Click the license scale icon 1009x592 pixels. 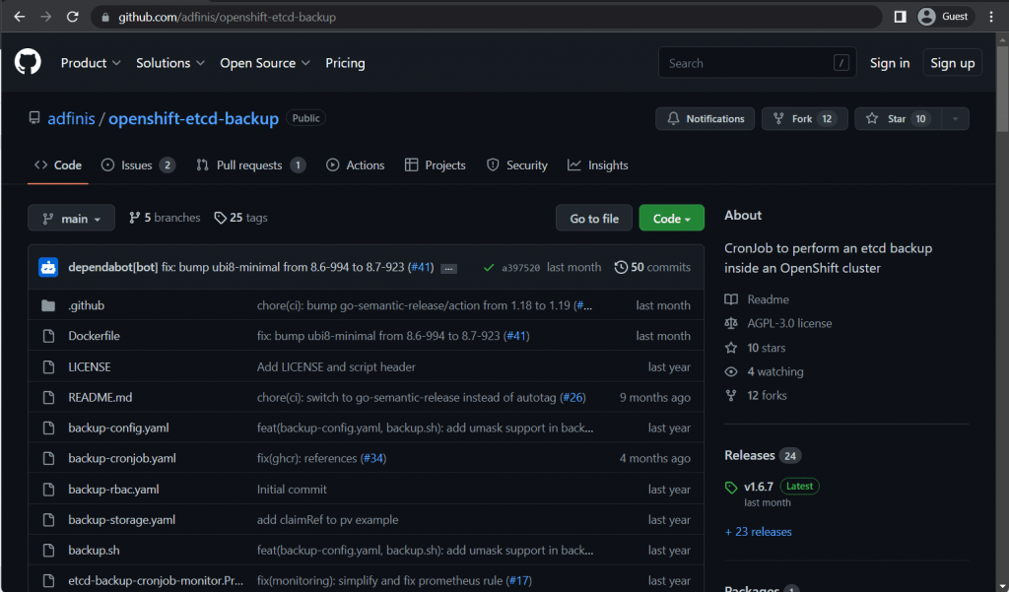(731, 323)
